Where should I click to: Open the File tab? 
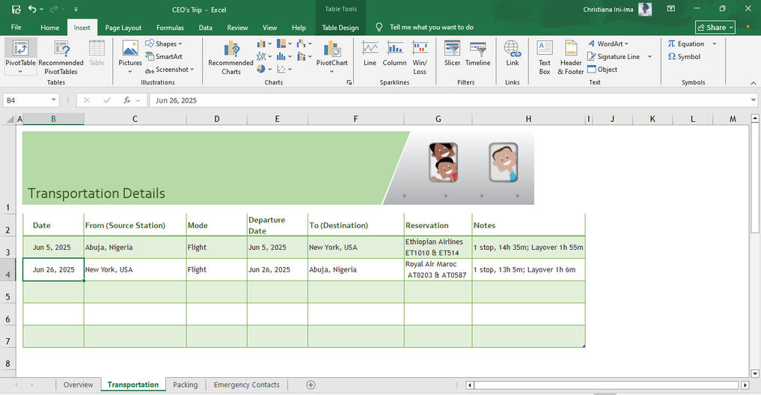point(16,28)
